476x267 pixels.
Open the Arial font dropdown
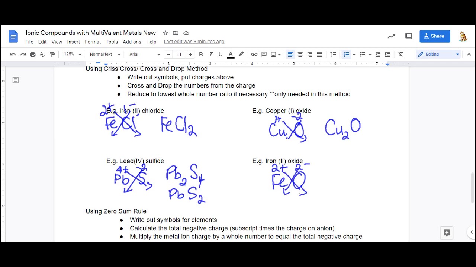145,55
